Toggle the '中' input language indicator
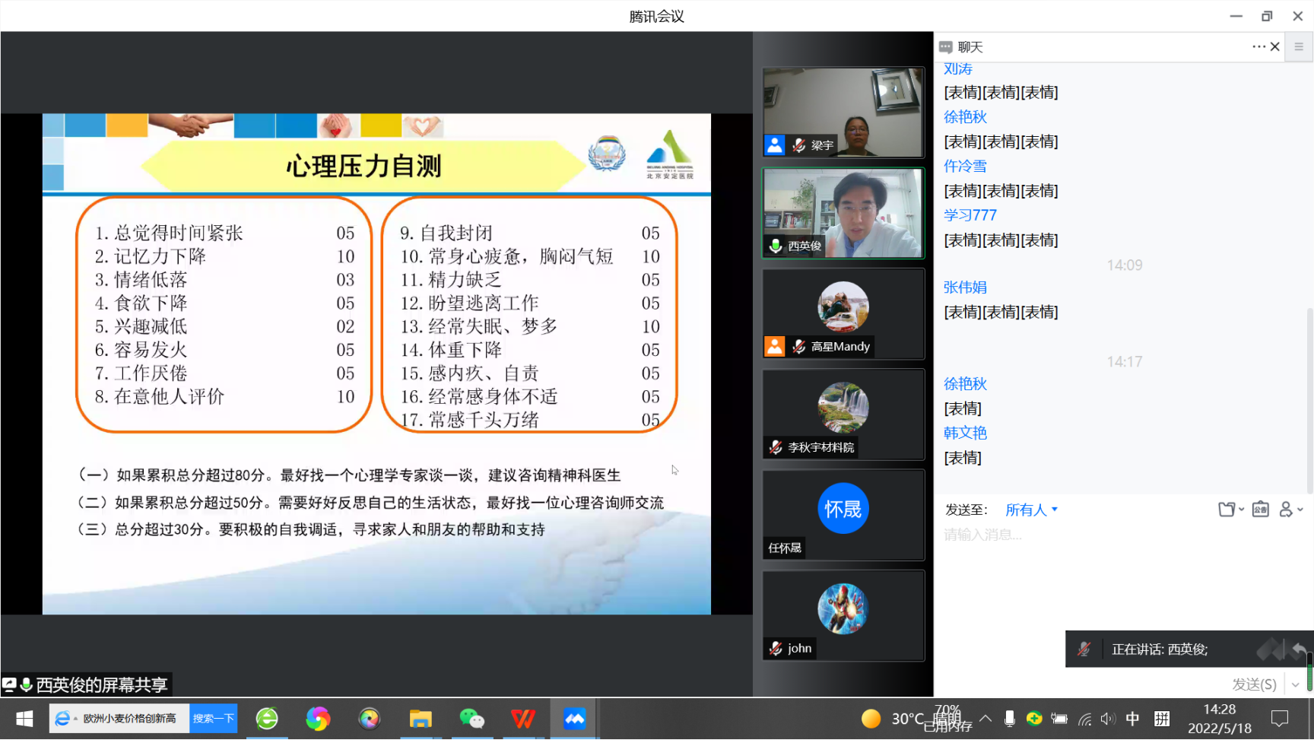Image resolution: width=1314 pixels, height=740 pixels. (x=1133, y=719)
